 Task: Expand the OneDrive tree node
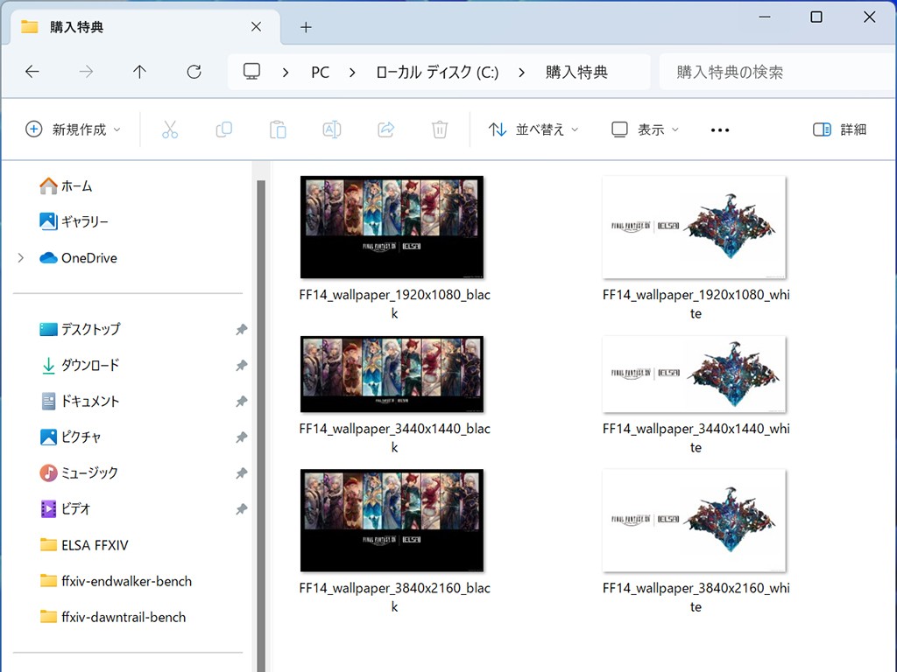click(20, 258)
